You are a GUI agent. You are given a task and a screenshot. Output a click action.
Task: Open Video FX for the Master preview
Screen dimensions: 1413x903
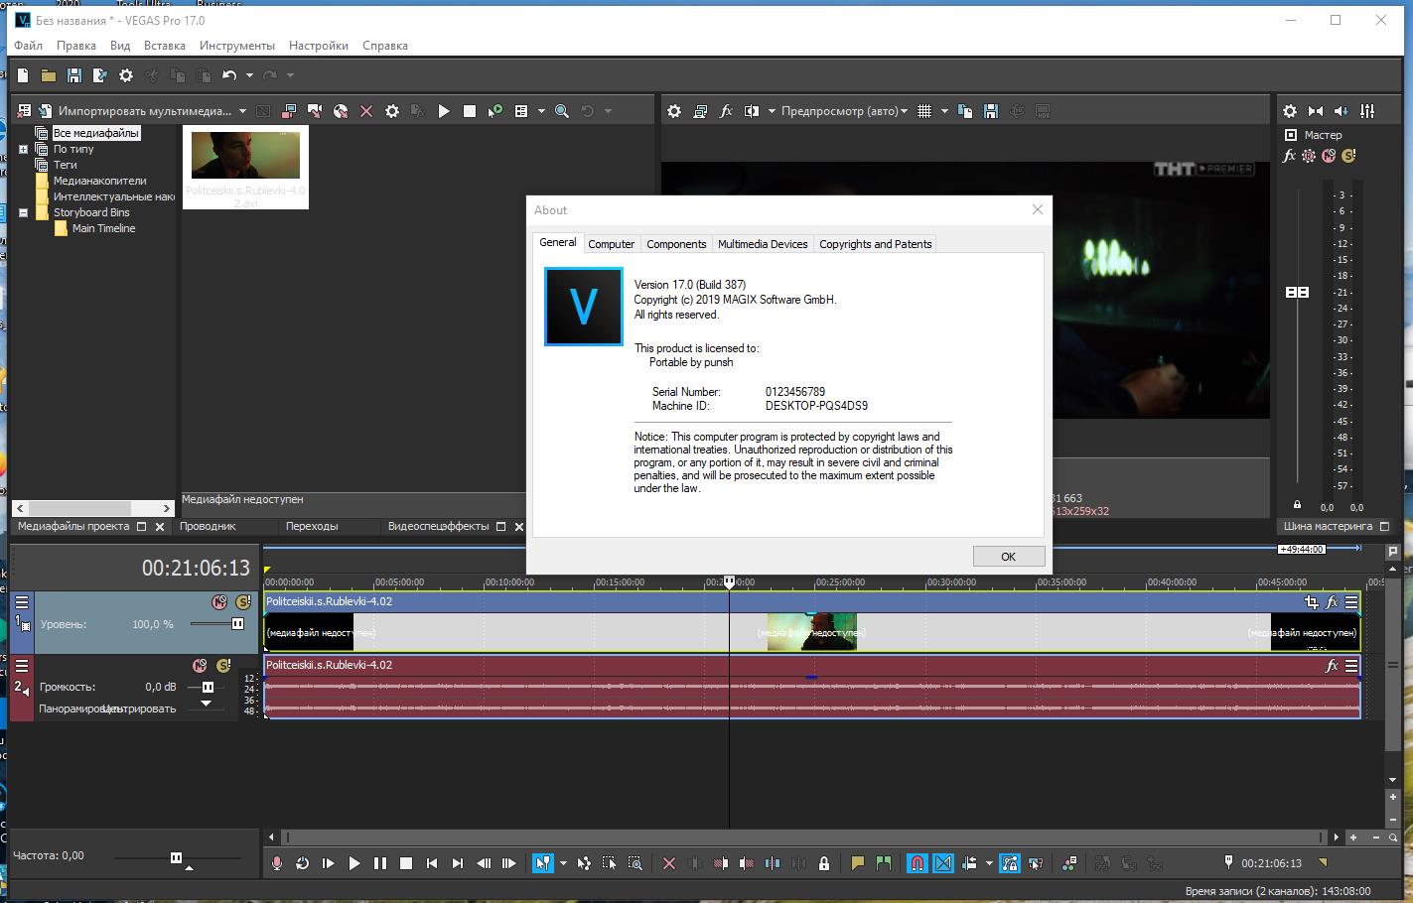tap(726, 111)
